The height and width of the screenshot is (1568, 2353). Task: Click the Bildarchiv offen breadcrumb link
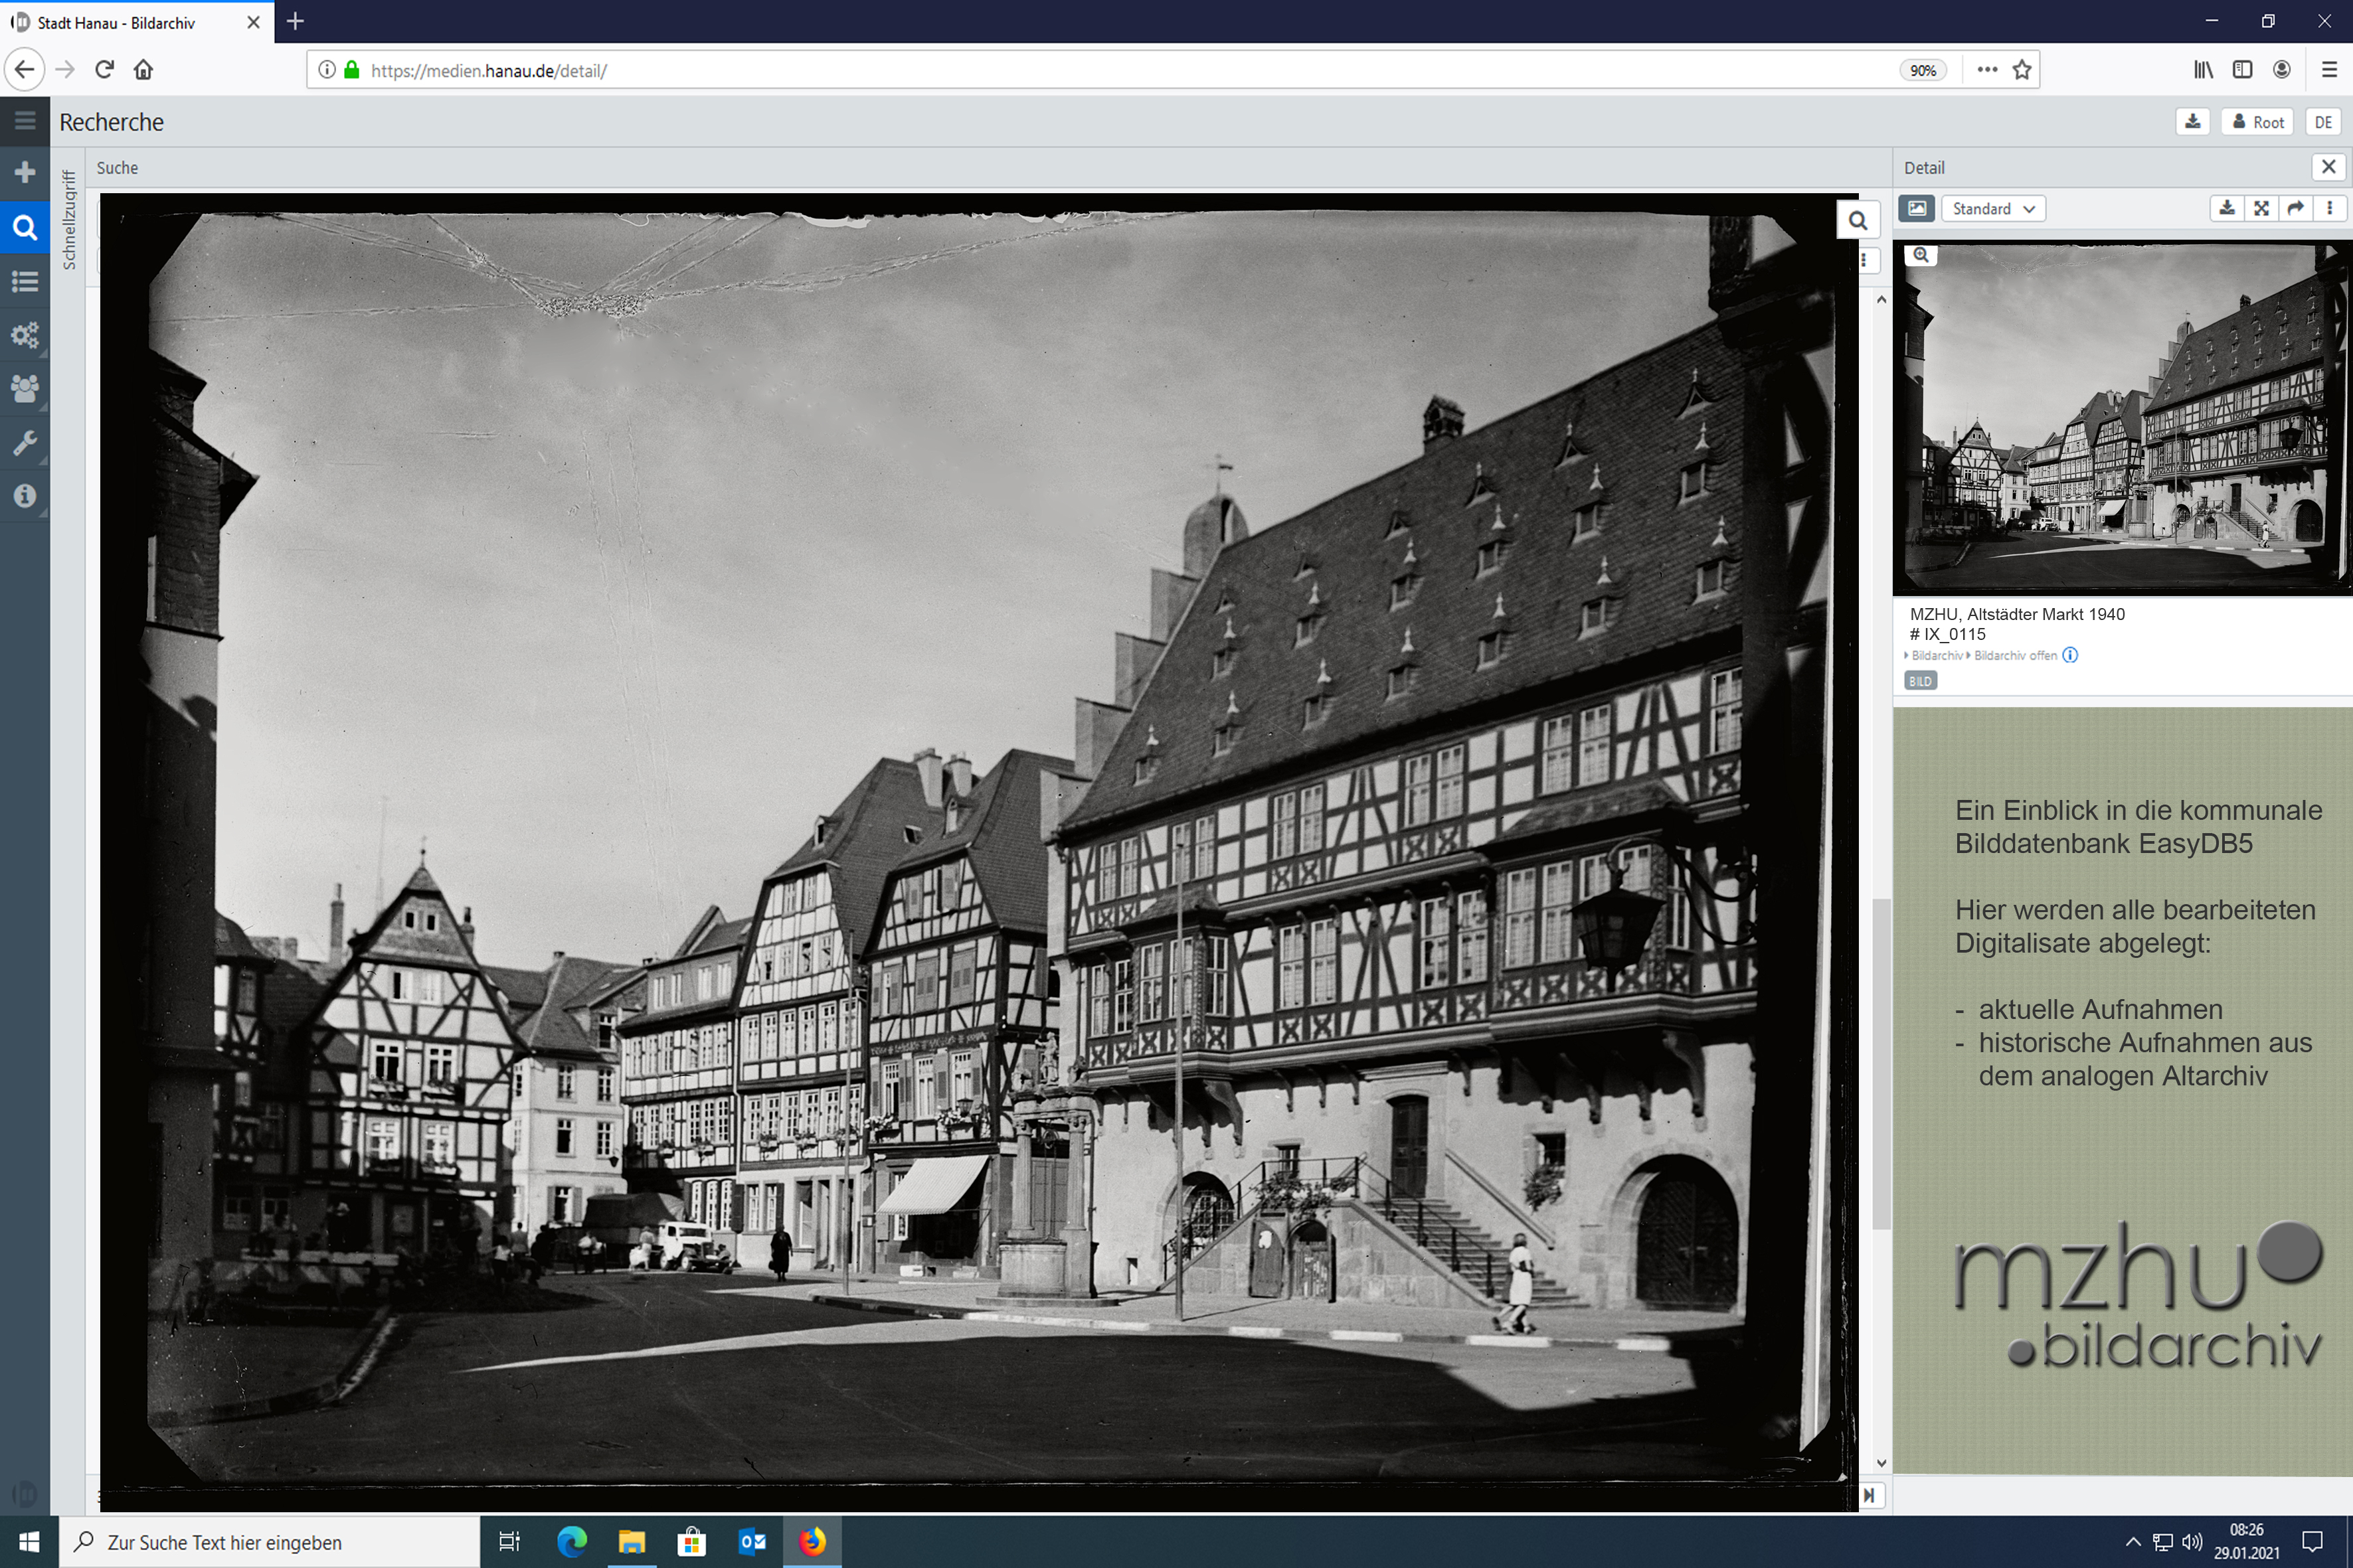[x=2015, y=656]
